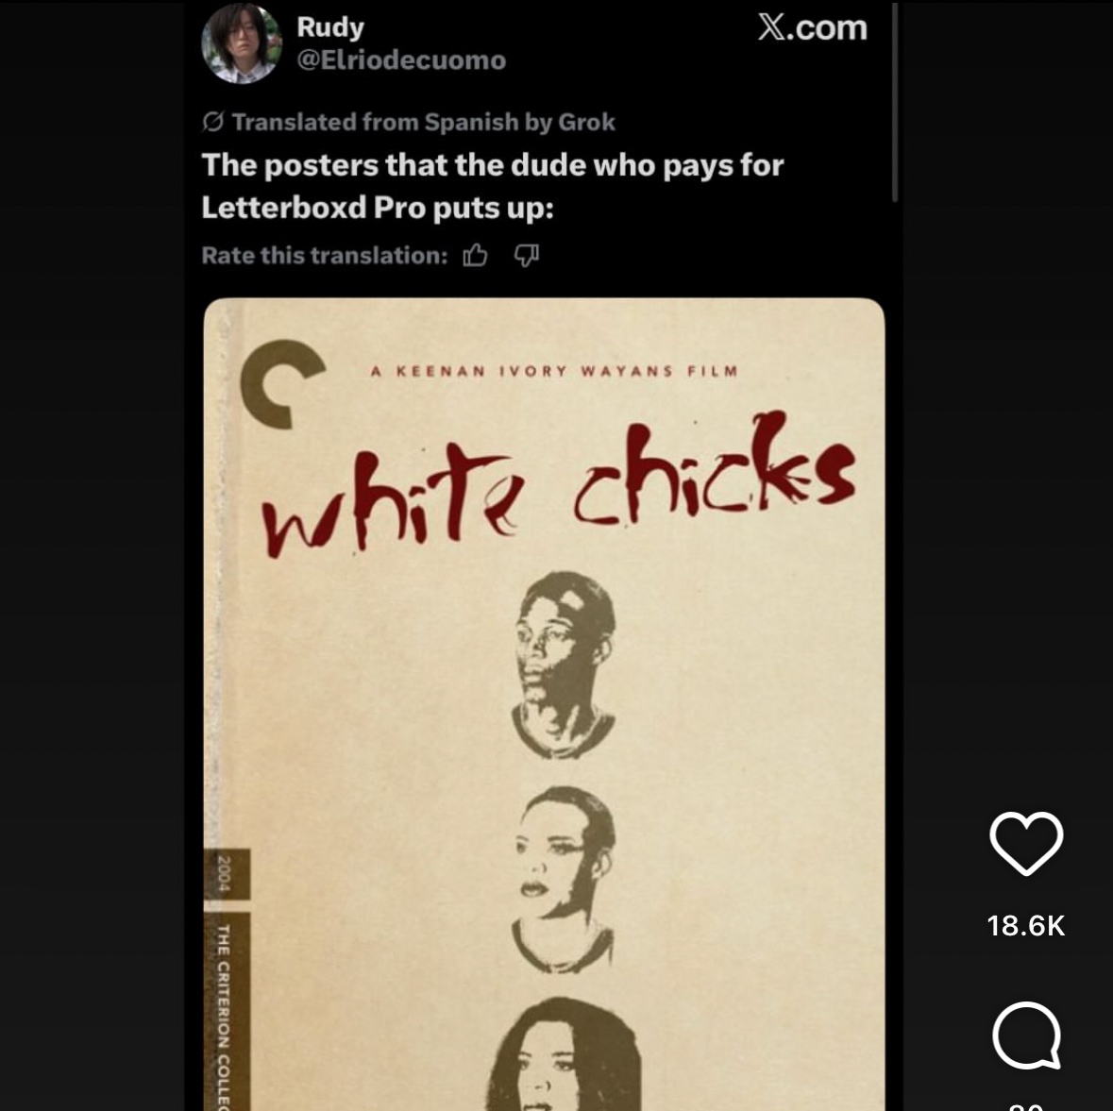Like the video with the heart icon
This screenshot has height=1111, width=1113.
[1026, 843]
